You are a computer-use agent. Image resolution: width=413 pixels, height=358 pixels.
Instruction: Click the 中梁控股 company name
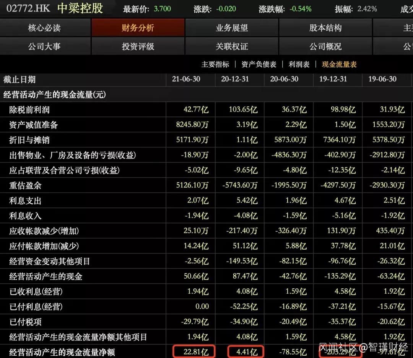pyautogui.click(x=80, y=8)
